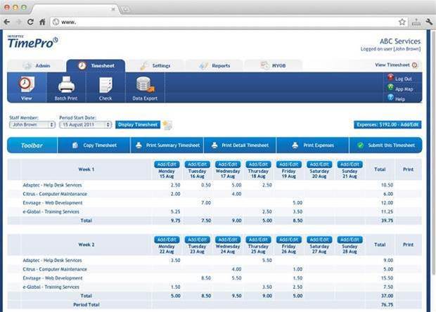The image size is (436, 312).
Task: Click Add/Edit for Sunday 28 Aug
Action: point(350,240)
